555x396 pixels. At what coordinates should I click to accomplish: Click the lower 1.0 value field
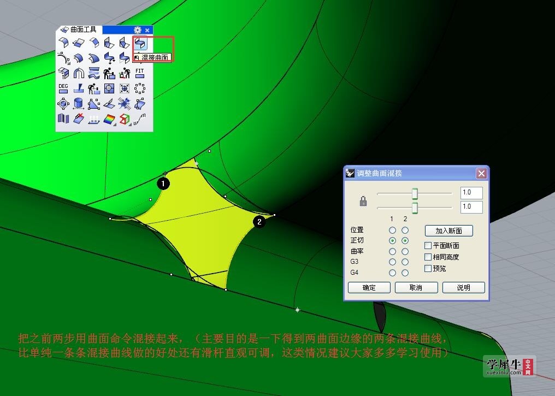pyautogui.click(x=471, y=207)
